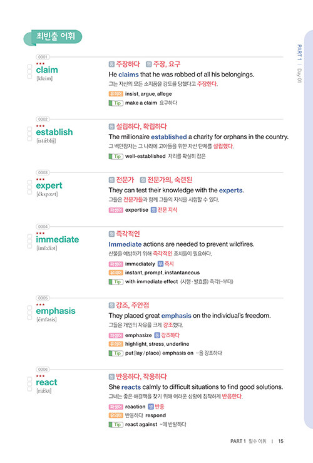Click the '최빈출 어휘' section header

coord(53,37)
